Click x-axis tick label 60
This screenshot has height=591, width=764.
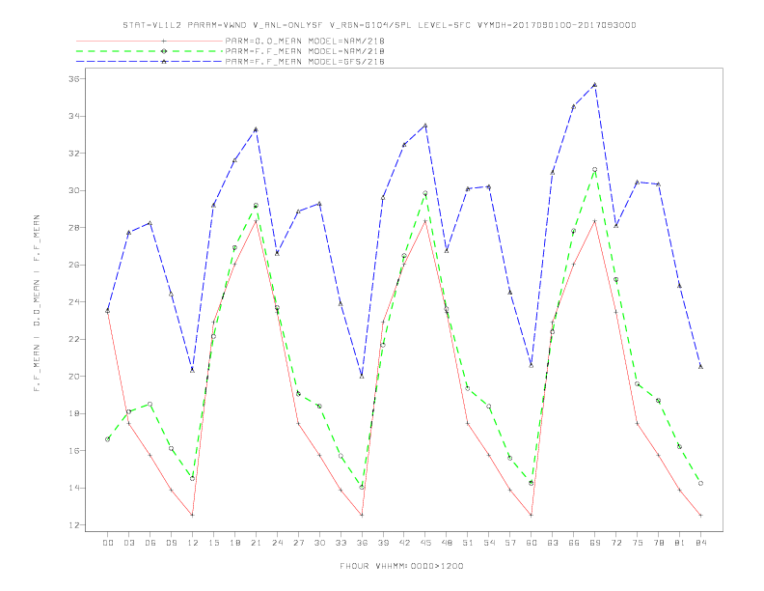click(532, 543)
